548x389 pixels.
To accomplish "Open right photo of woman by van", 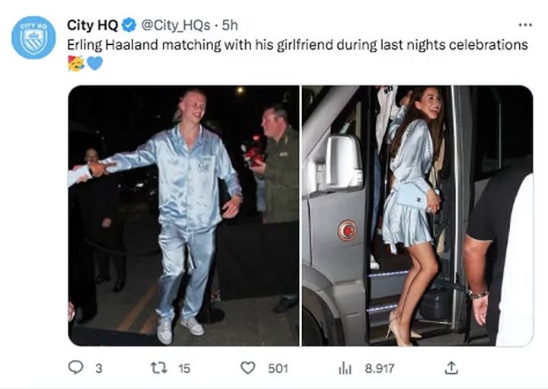I will [x=418, y=215].
